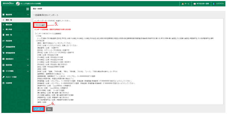227x114 pixels.
Task: Expand the 帳票印刷 sidebar chevron
Action: pyautogui.click(x=28, y=65)
